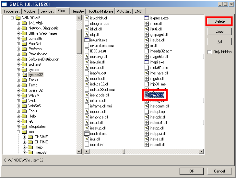236x178 pixels.
Task: Click the Kill button
Action: point(219,41)
